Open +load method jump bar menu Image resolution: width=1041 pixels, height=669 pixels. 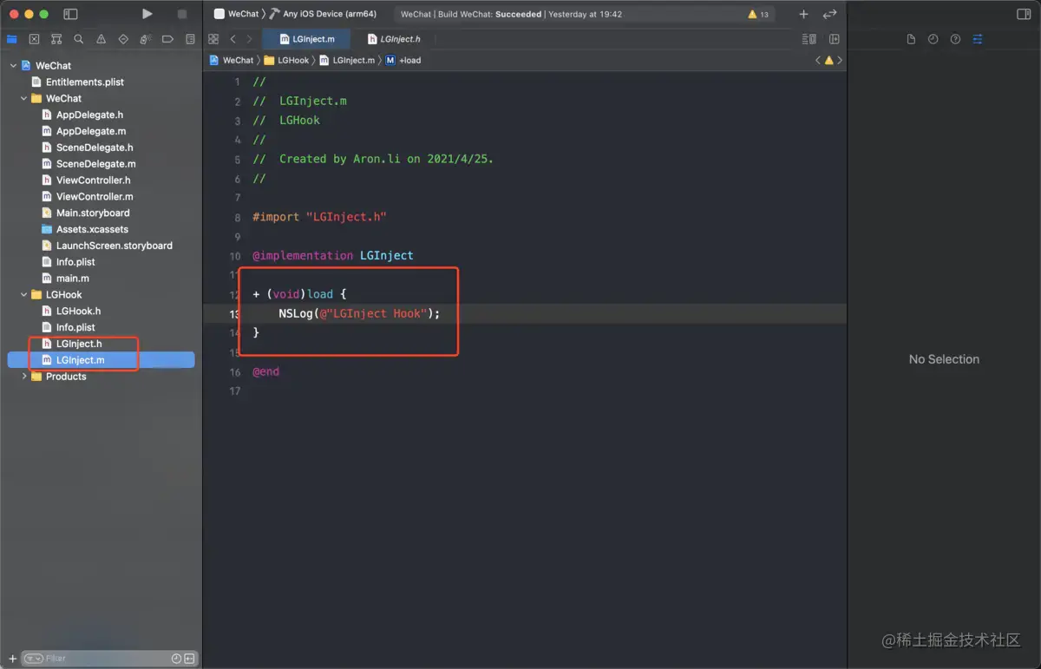403,61
